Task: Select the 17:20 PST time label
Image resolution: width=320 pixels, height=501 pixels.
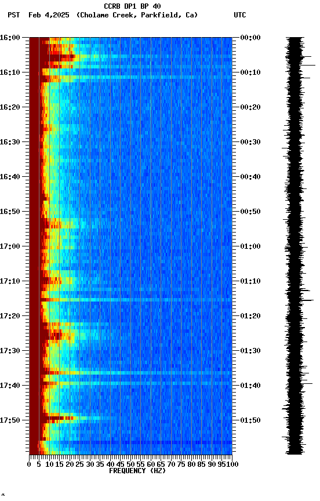Action: [10, 316]
